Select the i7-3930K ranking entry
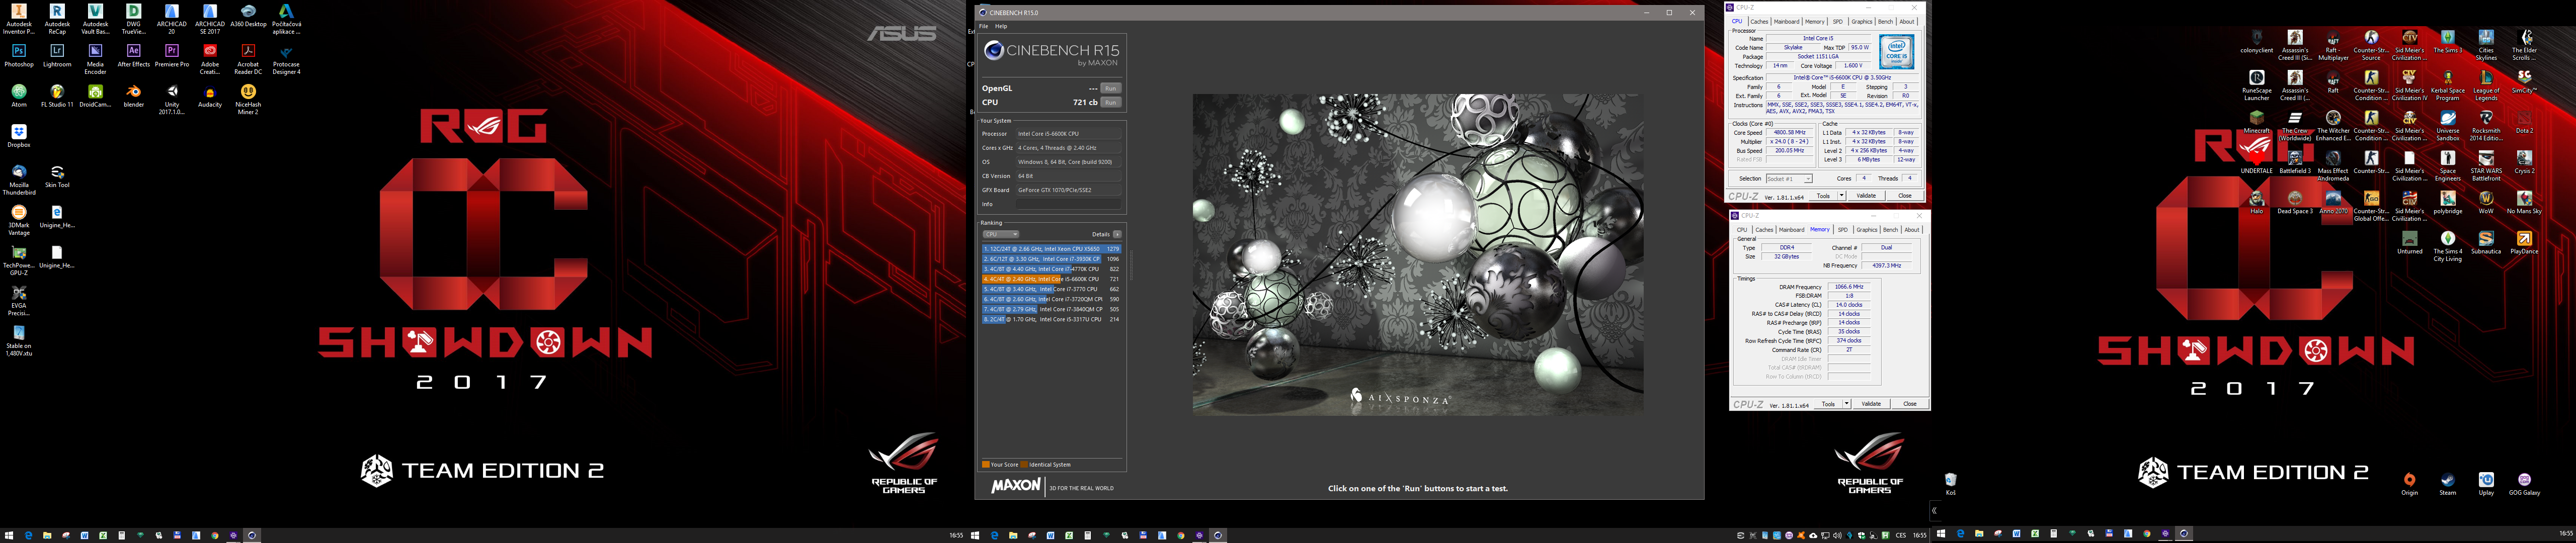The image size is (2576, 543). (x=1051, y=259)
